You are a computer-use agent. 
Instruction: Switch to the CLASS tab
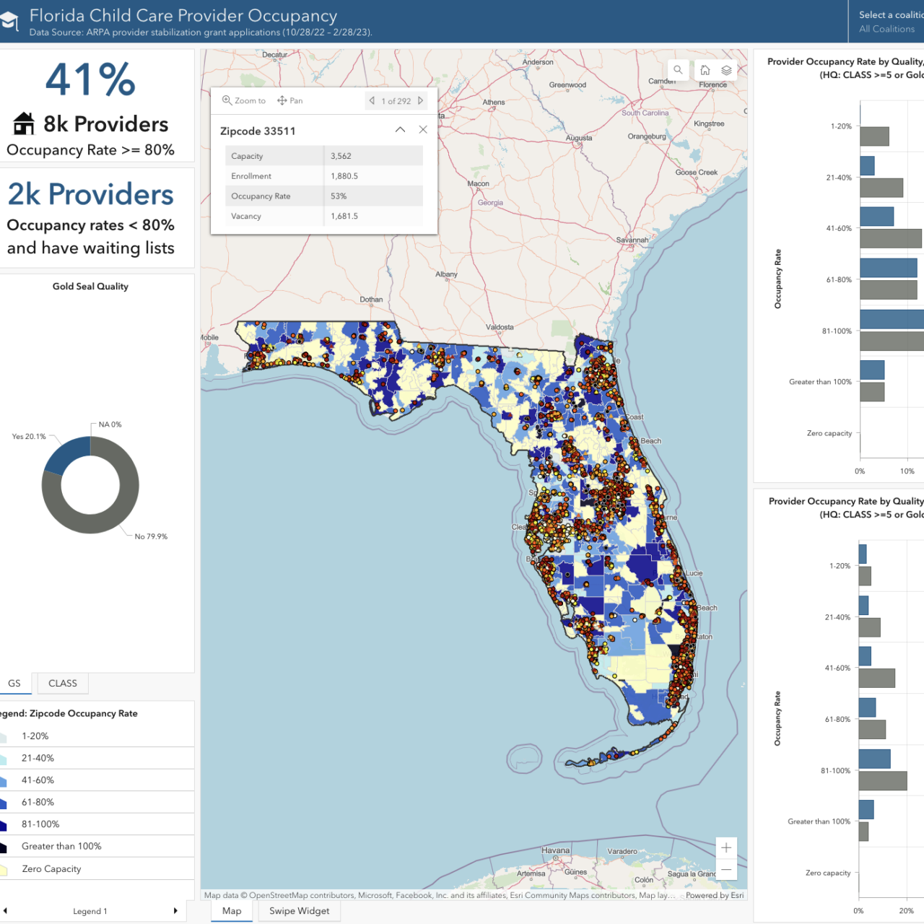[63, 684]
